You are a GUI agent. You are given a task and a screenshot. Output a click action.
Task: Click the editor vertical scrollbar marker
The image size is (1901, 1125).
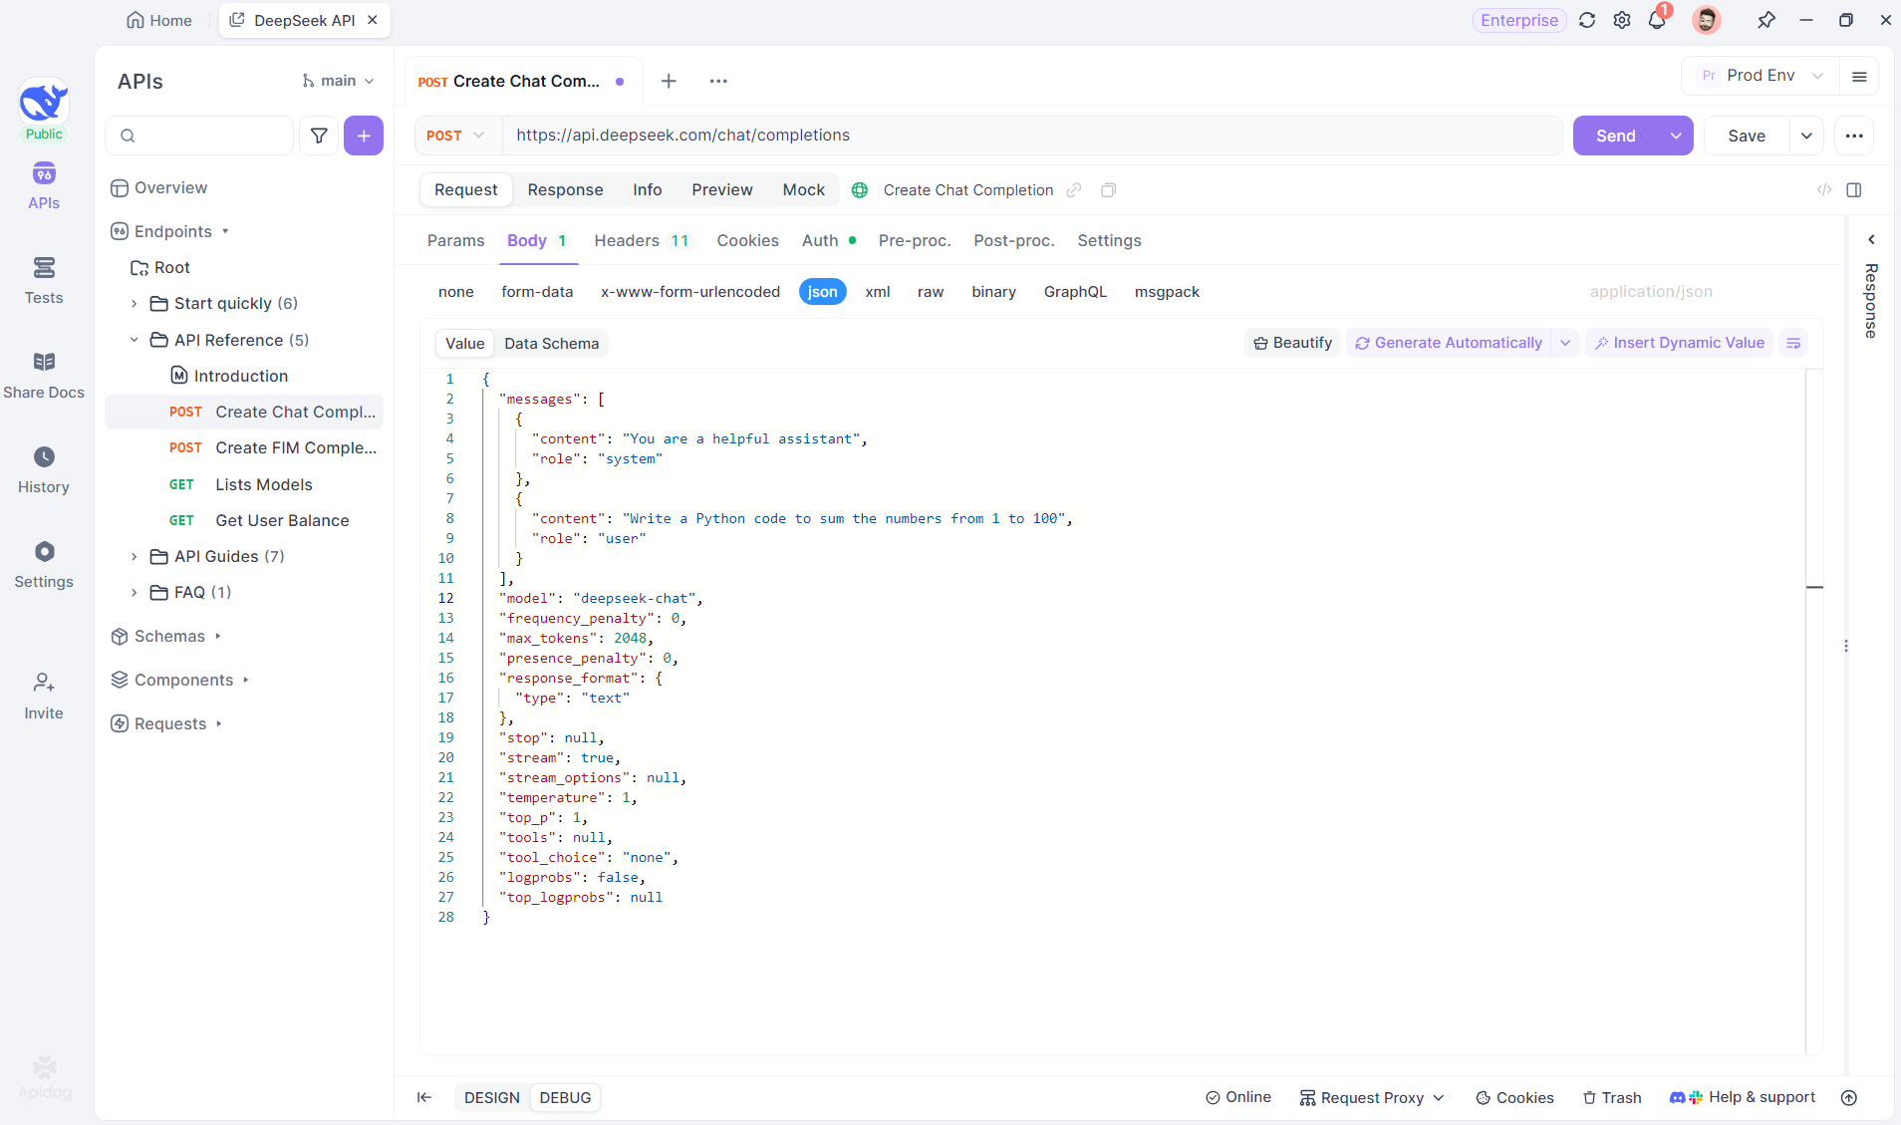coord(1814,588)
